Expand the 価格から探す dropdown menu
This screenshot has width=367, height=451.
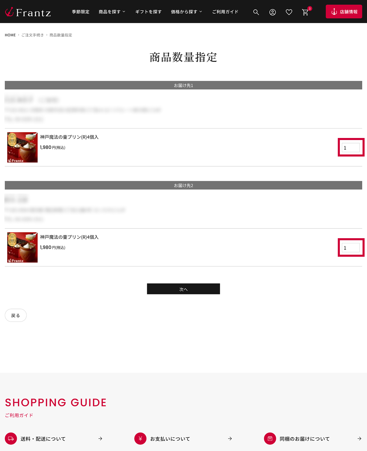point(187,12)
